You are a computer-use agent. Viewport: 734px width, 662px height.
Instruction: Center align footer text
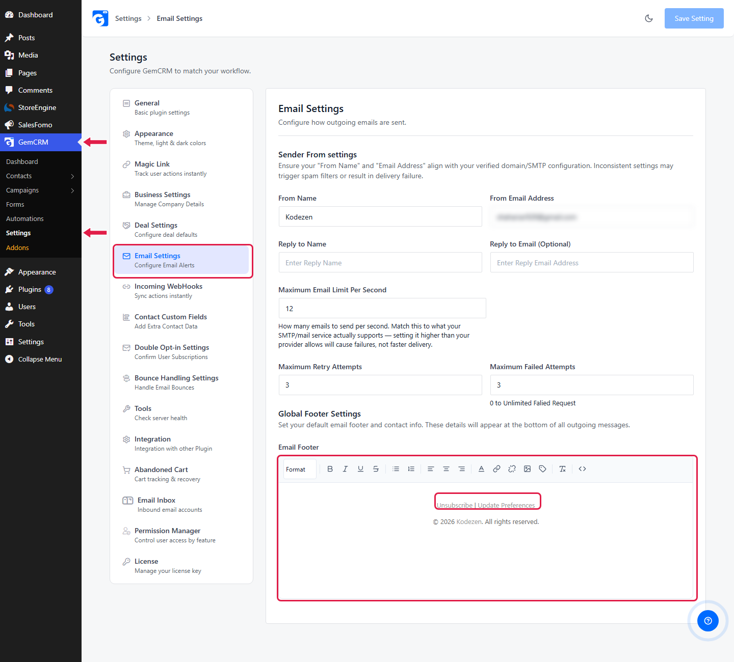[446, 469]
